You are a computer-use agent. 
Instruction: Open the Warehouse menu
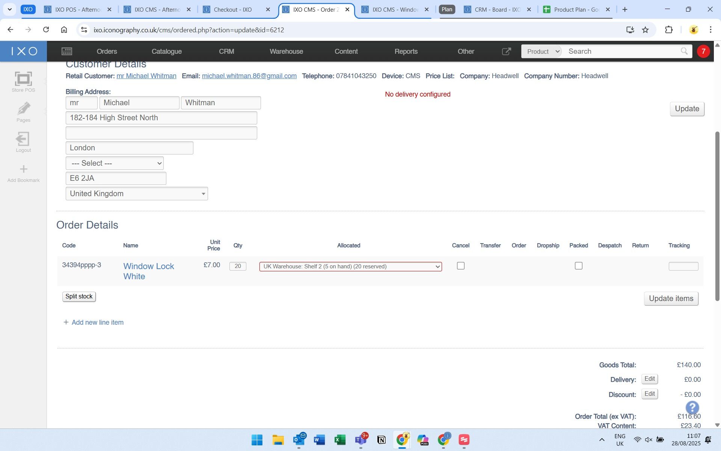click(x=286, y=51)
